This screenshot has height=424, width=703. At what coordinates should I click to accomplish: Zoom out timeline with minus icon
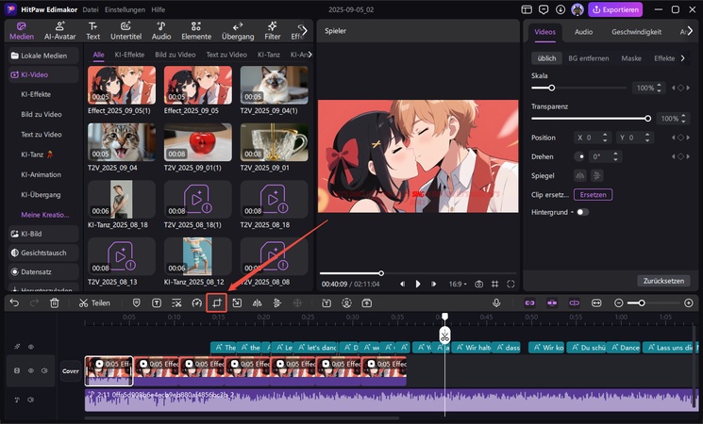coord(618,303)
